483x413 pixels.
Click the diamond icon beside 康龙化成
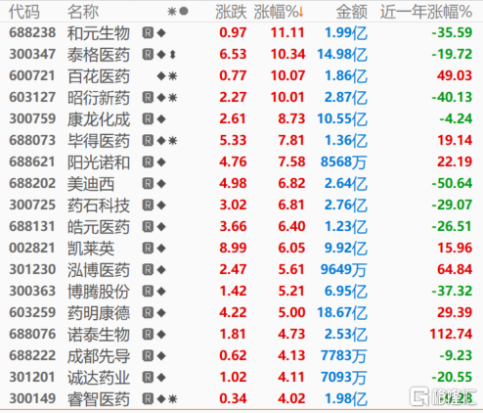(161, 119)
